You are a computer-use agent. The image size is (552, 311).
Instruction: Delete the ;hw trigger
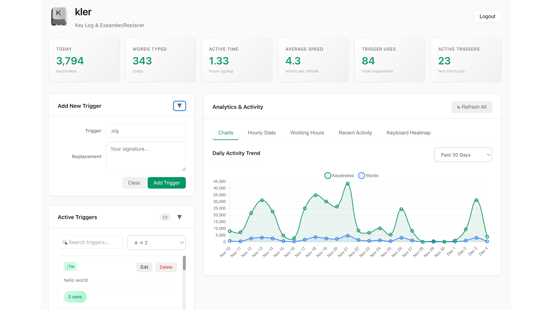click(x=166, y=267)
